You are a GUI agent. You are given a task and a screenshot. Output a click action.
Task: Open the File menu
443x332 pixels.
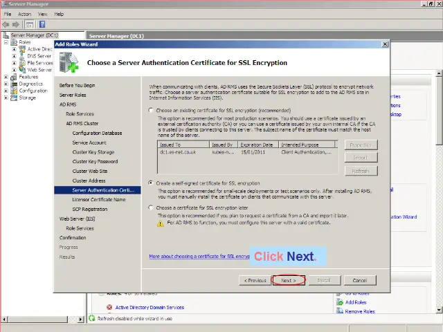coord(8,14)
